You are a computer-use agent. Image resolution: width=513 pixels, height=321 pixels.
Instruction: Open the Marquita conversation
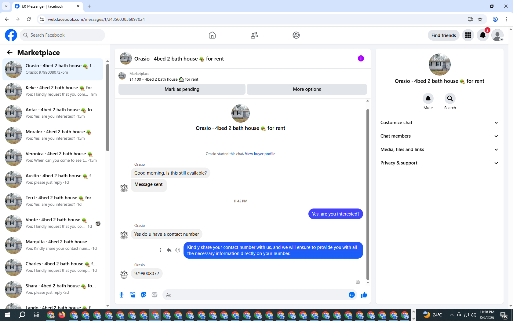tap(53, 245)
